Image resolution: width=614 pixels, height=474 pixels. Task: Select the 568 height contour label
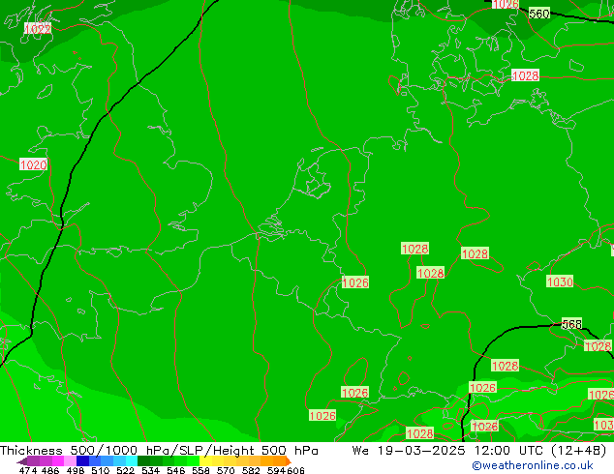coord(571,324)
